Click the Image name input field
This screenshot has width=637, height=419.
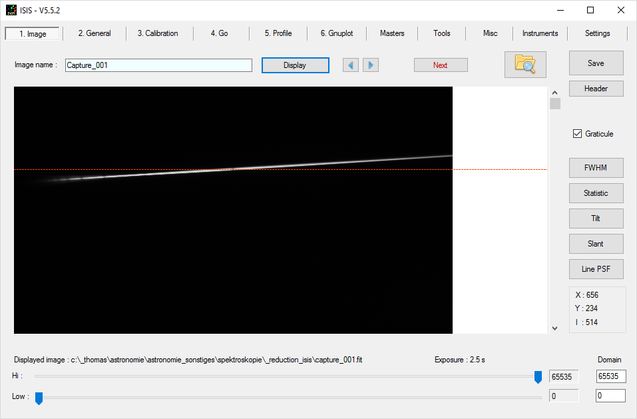pos(158,65)
